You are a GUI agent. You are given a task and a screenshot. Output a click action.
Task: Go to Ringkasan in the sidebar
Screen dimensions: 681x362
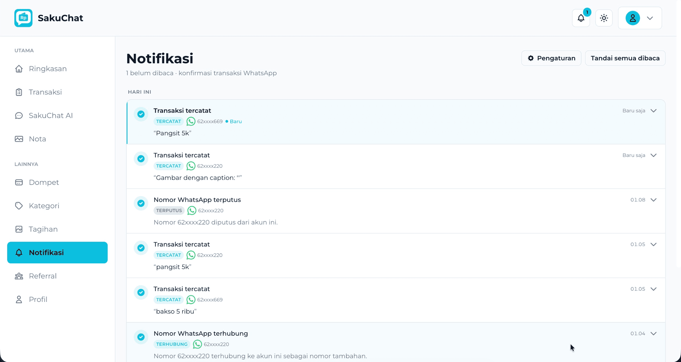click(x=57, y=69)
